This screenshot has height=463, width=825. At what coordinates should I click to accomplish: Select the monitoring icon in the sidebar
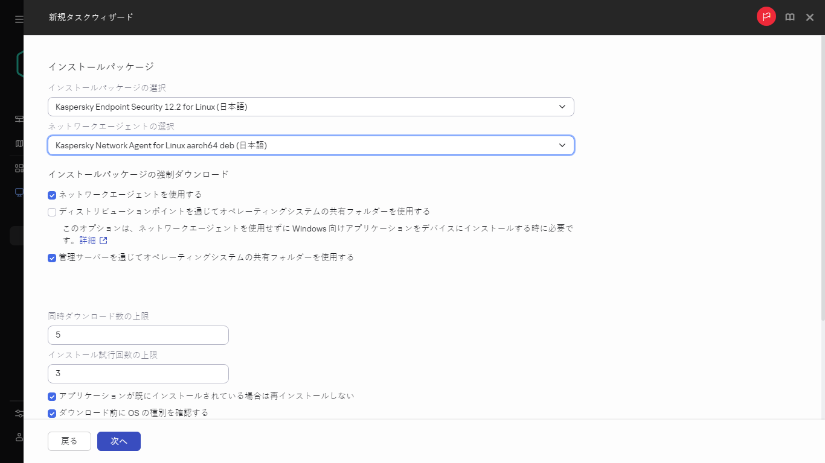[18, 119]
